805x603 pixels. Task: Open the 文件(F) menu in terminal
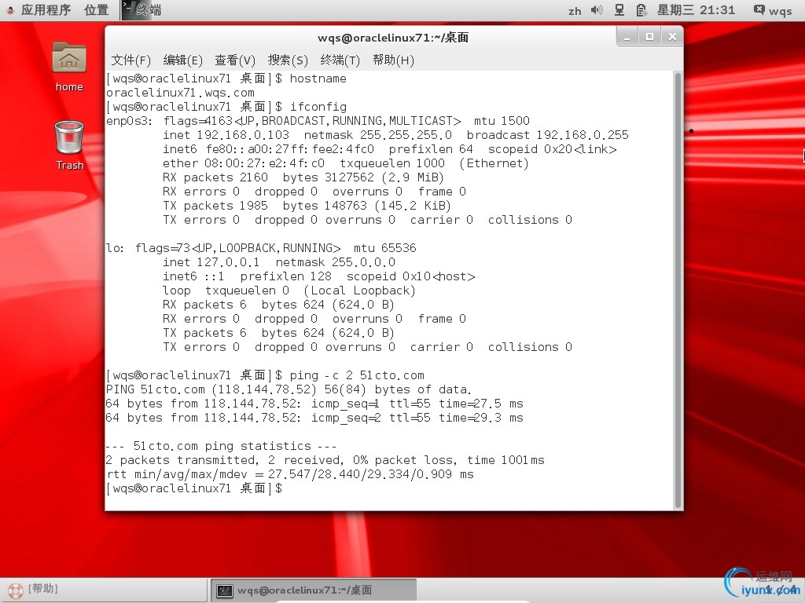click(x=131, y=60)
